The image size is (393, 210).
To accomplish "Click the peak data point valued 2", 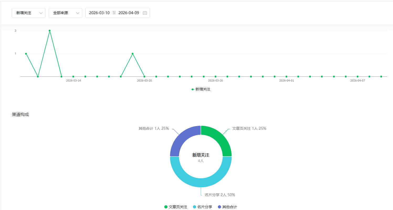I will (x=50, y=31).
